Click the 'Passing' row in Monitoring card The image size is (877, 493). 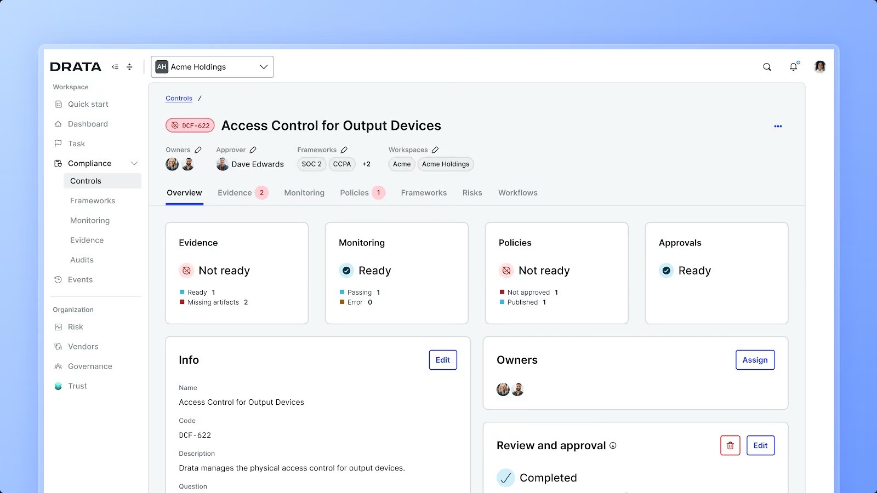pyautogui.click(x=360, y=293)
